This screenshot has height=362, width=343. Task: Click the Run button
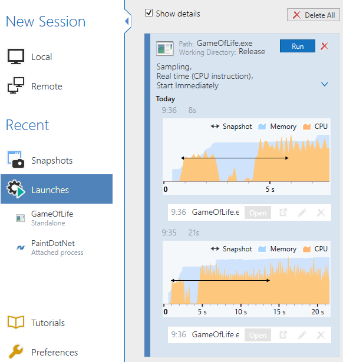tap(298, 46)
